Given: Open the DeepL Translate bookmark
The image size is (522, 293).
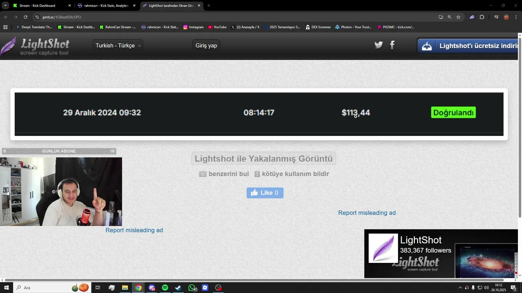Looking at the screenshot, I should [x=34, y=27].
